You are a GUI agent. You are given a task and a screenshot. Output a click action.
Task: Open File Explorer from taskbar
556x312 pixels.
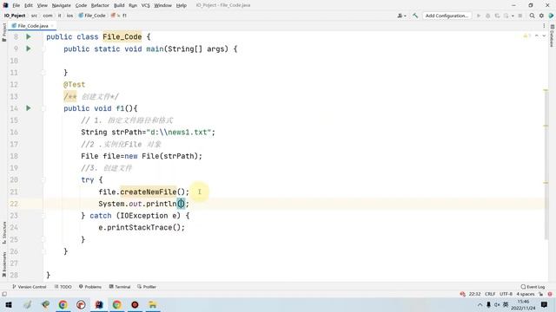(153, 304)
